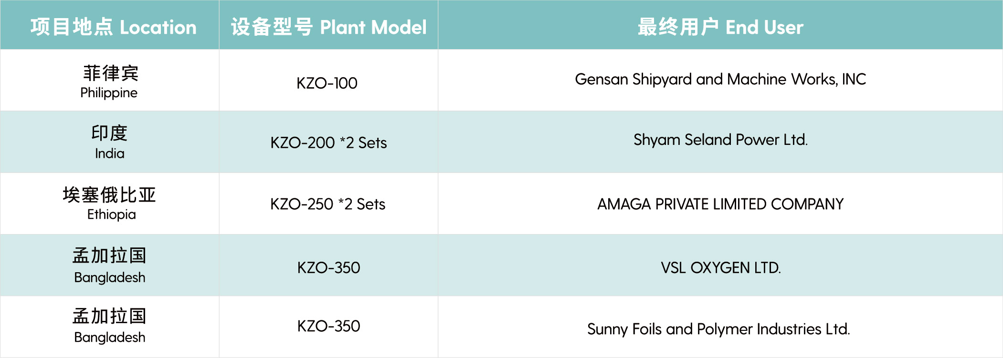Select the Bangladesh cell beside VSL OXYGEN

(109, 265)
